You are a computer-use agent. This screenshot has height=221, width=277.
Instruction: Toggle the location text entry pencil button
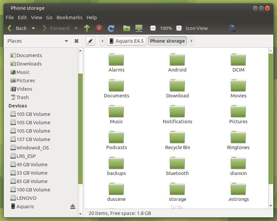coord(90,41)
